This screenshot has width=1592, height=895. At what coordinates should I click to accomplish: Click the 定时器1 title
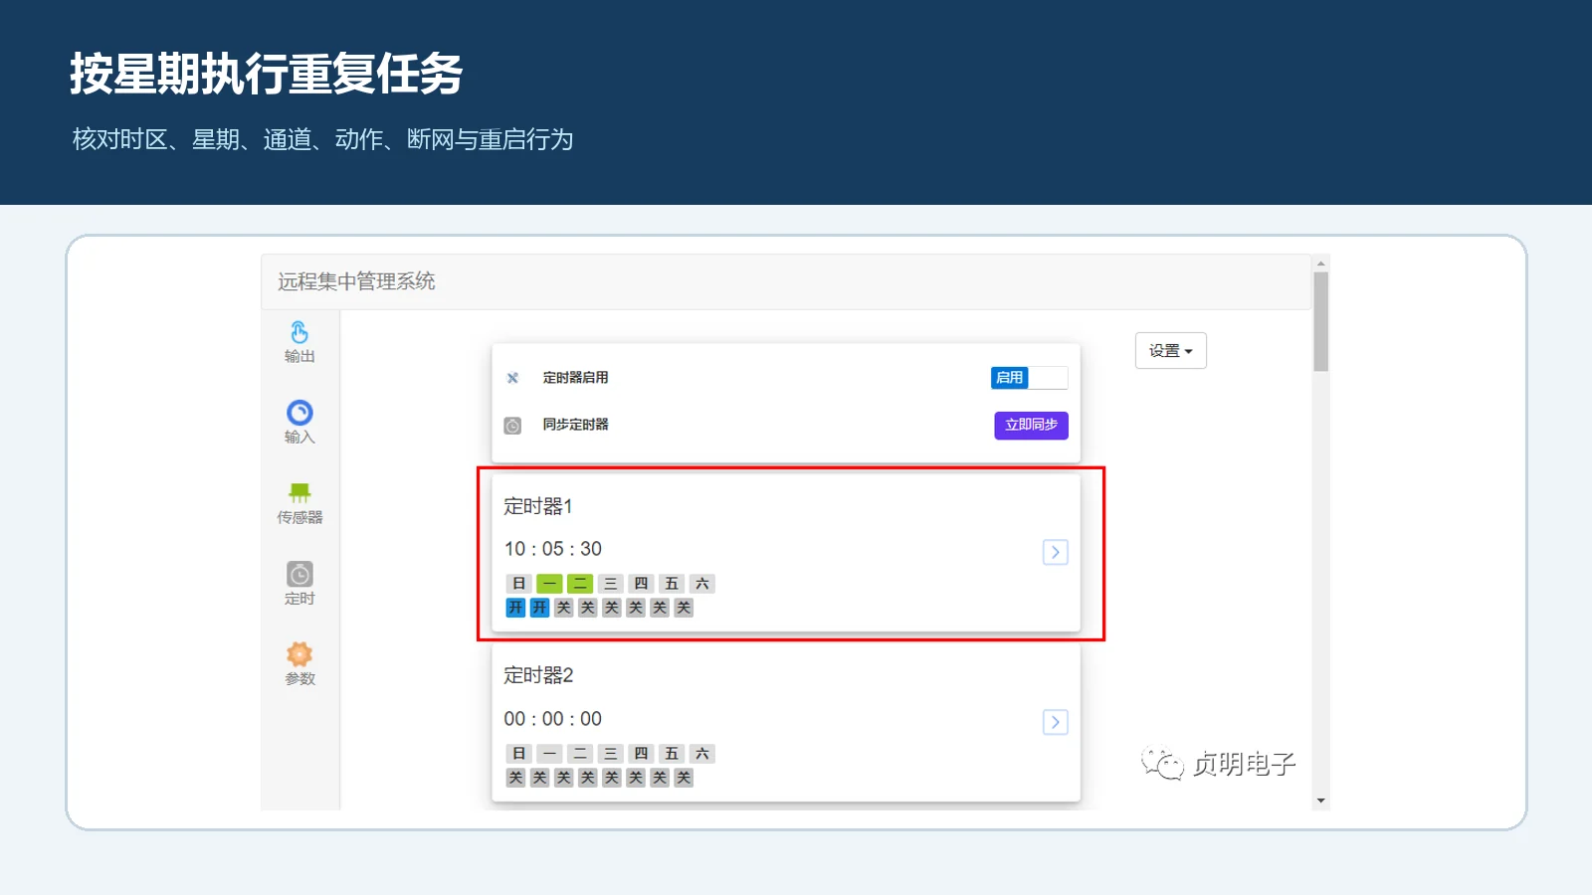538,506
